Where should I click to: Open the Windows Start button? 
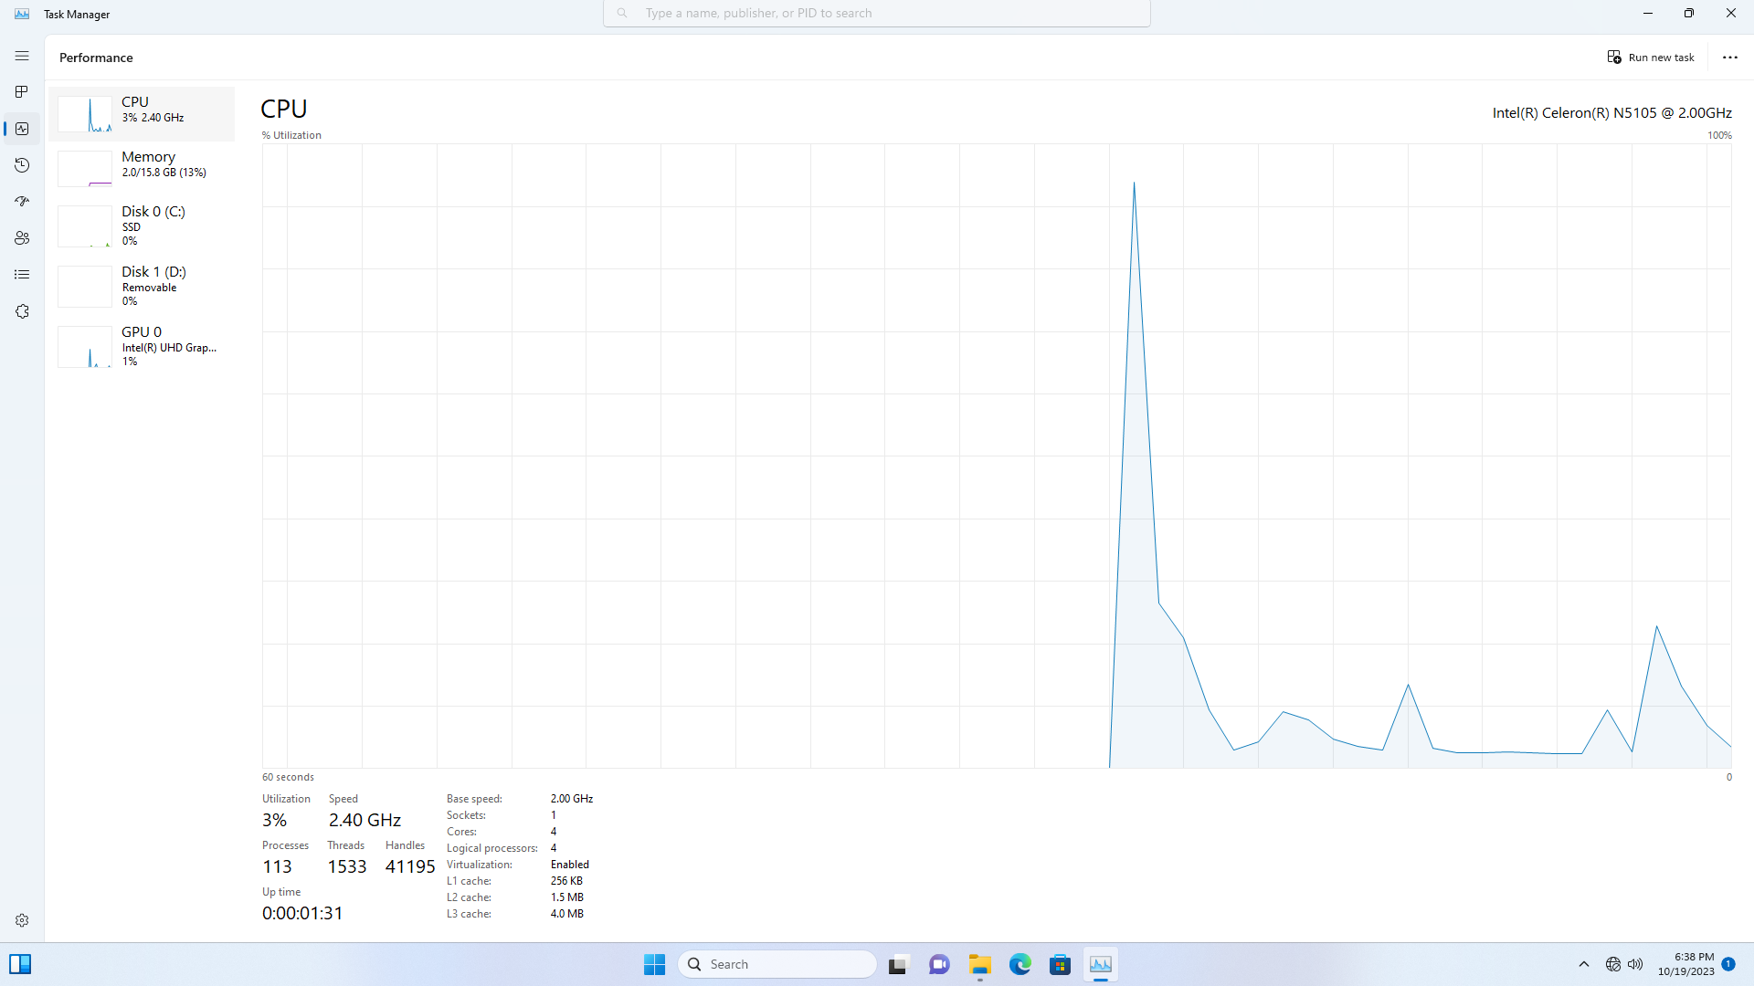click(x=654, y=964)
